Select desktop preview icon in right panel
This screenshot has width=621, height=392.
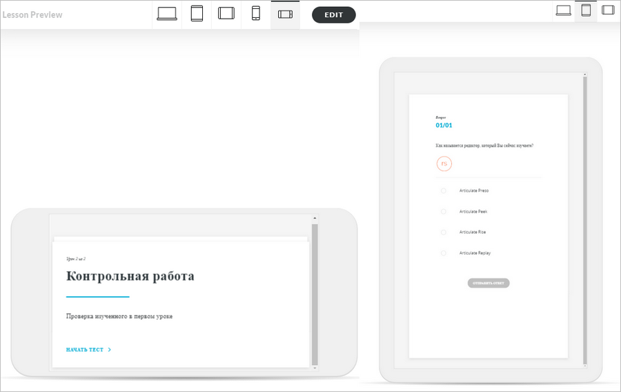point(563,10)
